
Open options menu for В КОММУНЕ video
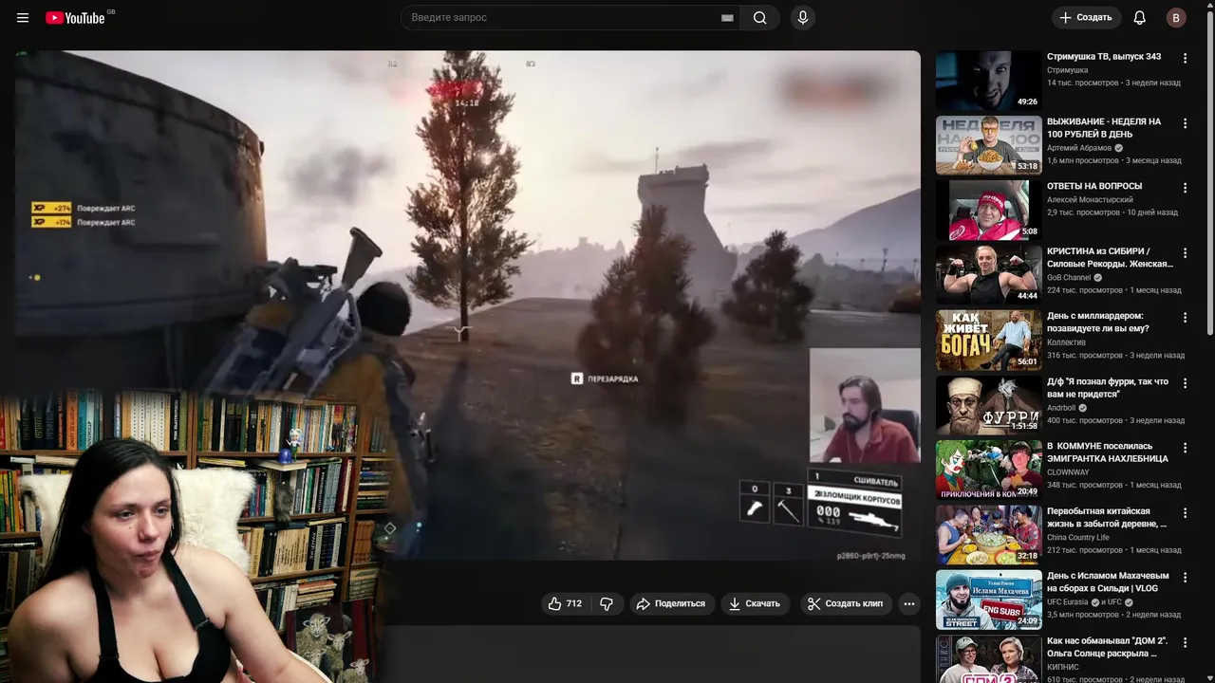tap(1185, 447)
